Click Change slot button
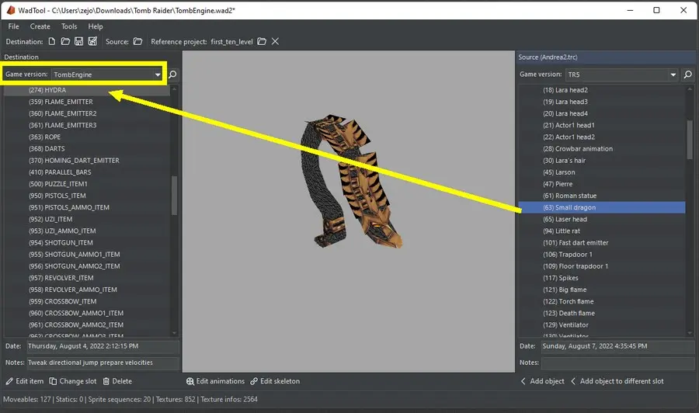This screenshot has width=699, height=413. coord(74,381)
